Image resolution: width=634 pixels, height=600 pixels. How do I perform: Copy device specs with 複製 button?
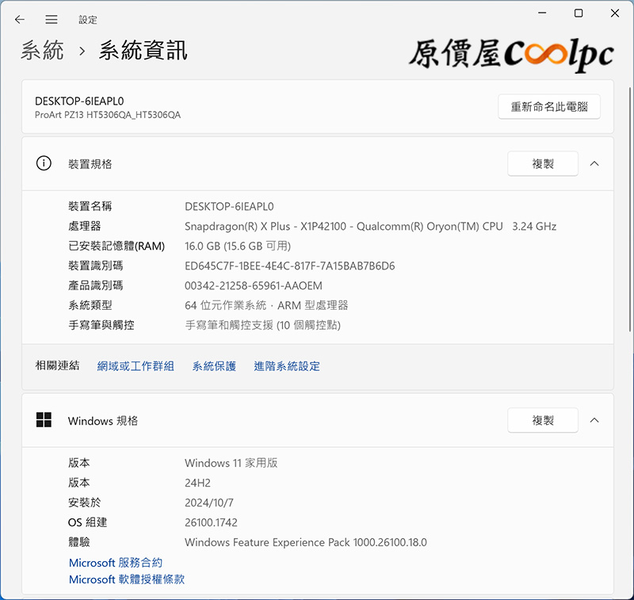pos(543,164)
